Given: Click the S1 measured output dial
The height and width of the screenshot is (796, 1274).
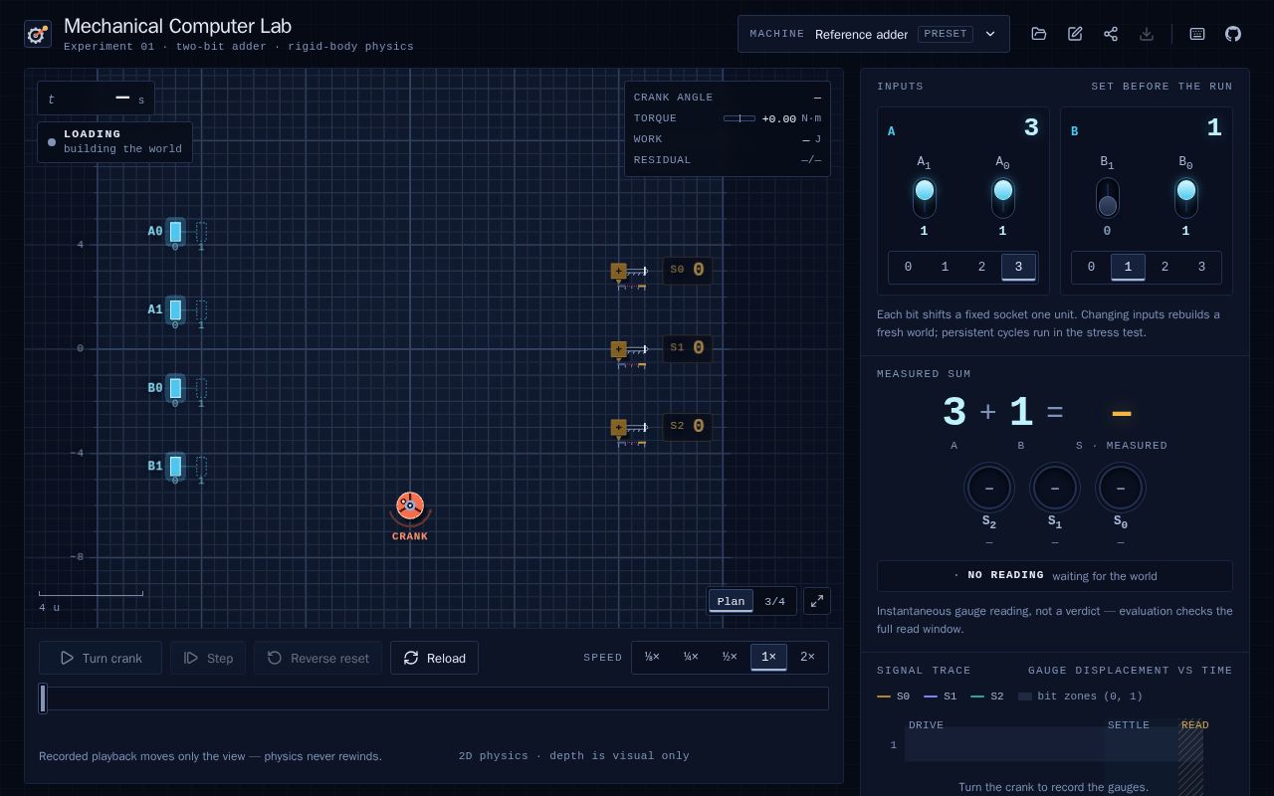Looking at the screenshot, I should (x=1055, y=488).
